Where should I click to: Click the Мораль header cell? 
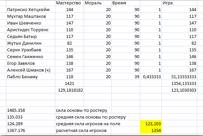point(97,3)
